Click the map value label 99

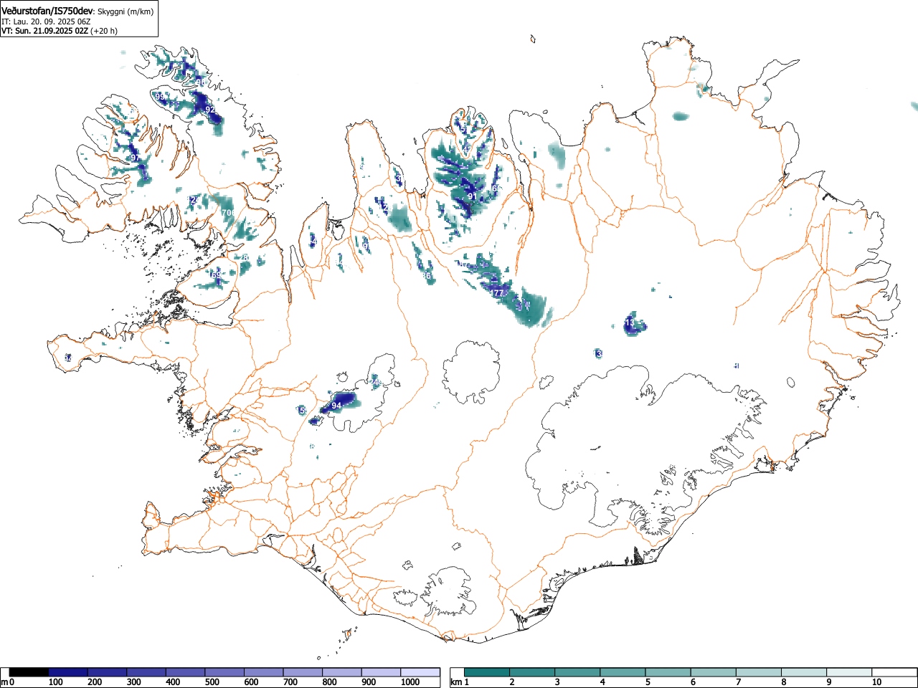tap(159, 96)
